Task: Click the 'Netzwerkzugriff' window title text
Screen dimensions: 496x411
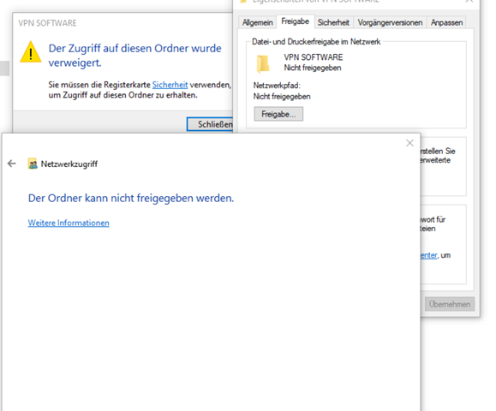Action: pyautogui.click(x=69, y=164)
